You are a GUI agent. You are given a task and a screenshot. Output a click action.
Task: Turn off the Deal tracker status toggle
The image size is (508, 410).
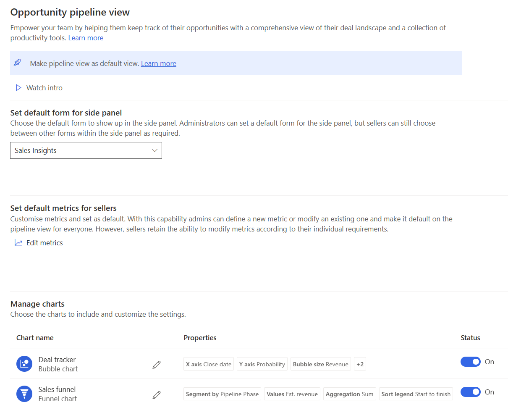coord(470,362)
